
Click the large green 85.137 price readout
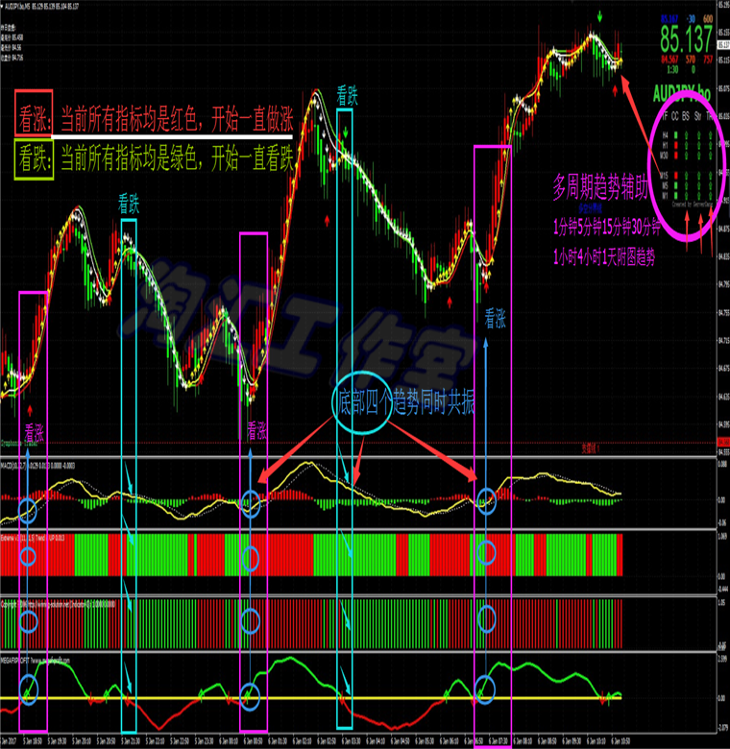pyautogui.click(x=687, y=38)
